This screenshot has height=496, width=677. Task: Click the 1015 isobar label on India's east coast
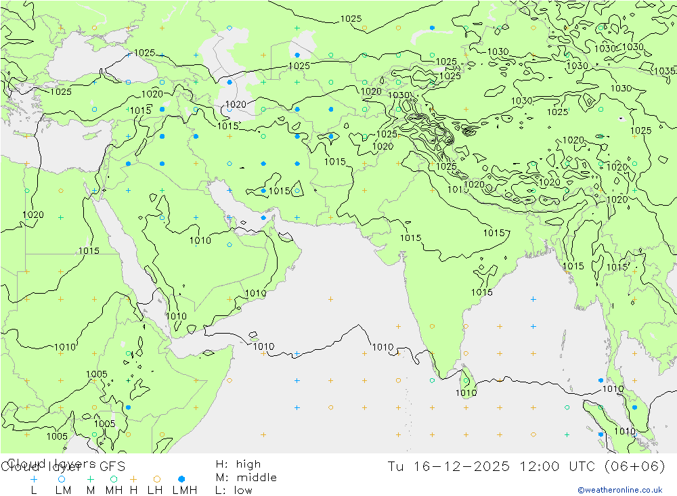tap(482, 292)
